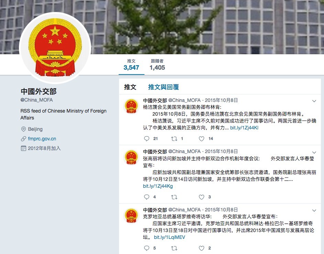Open chevron menu on Croatian president tweet

click(314, 210)
